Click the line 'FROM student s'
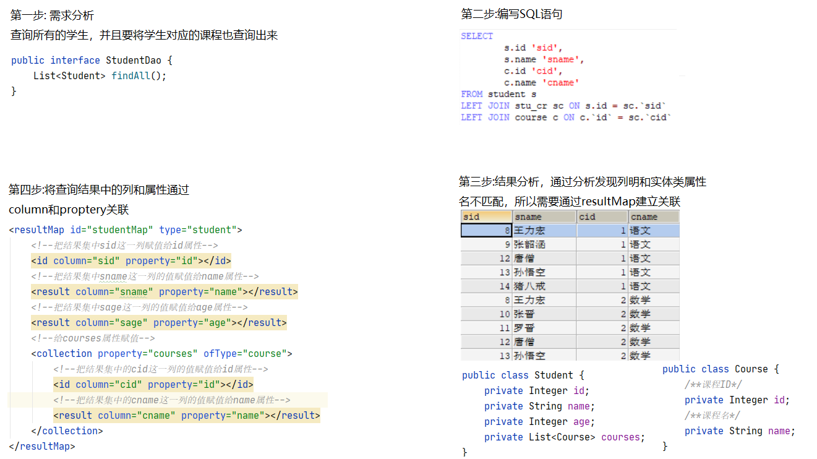 click(498, 94)
